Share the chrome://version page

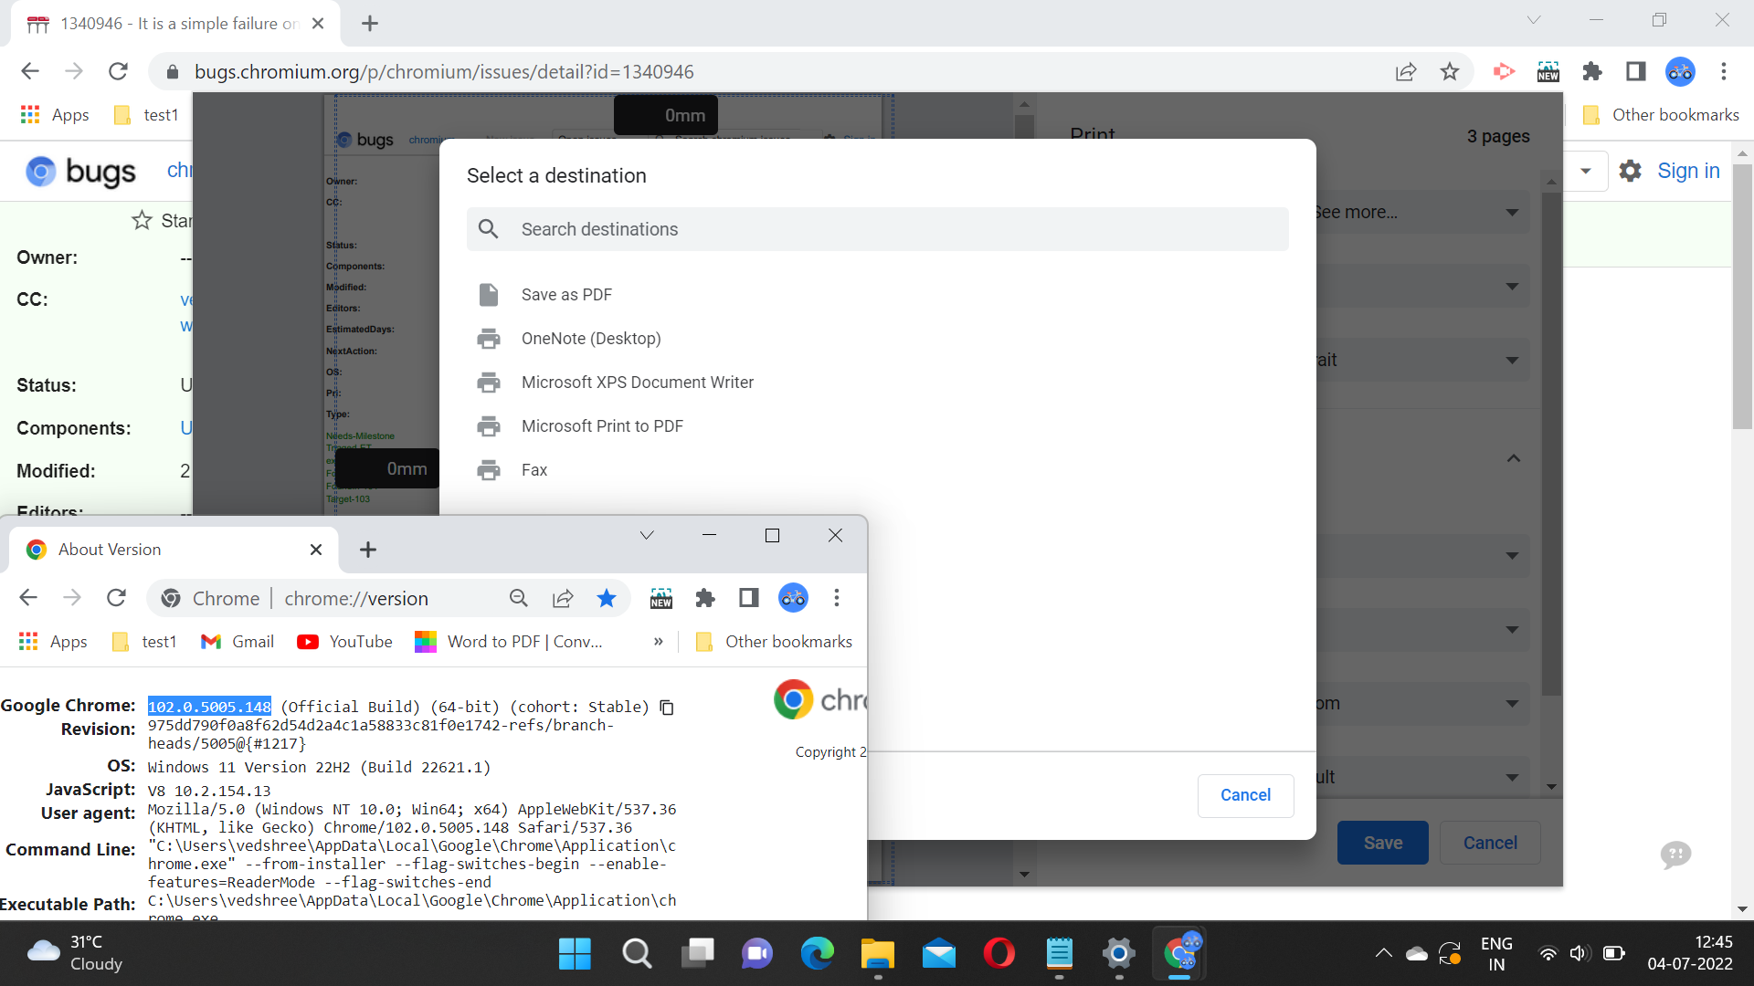(563, 598)
